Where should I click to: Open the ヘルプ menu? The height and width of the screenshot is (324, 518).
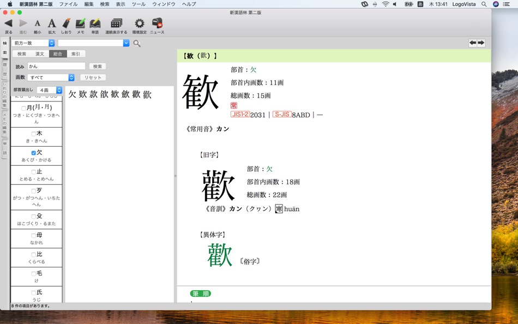click(189, 4)
